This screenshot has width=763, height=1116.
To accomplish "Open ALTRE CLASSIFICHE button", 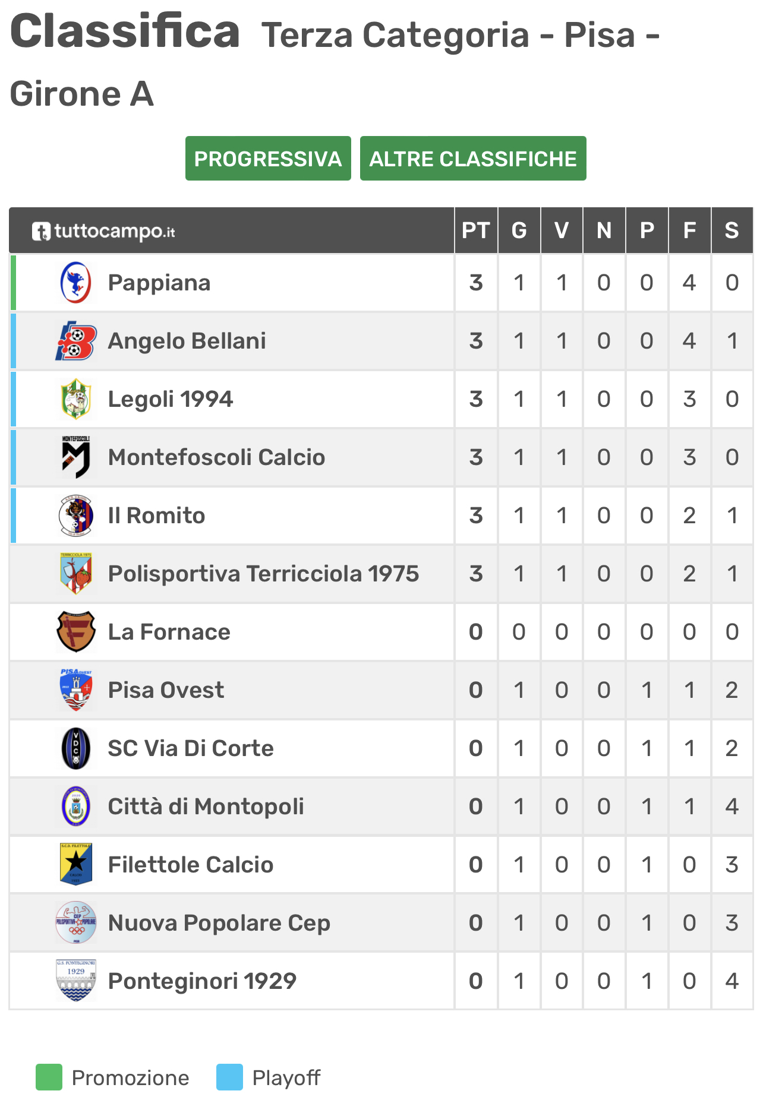I will 473,159.
